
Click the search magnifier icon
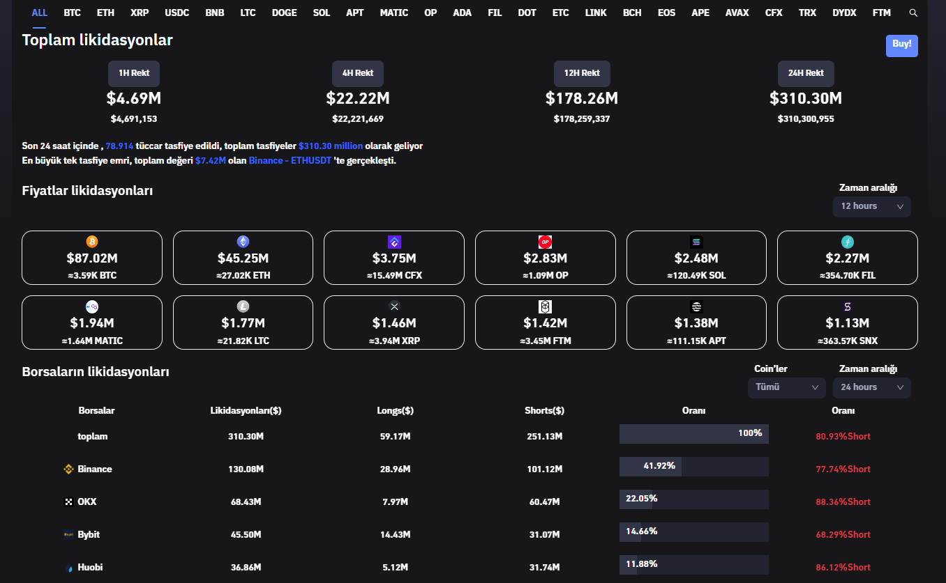[x=913, y=13]
